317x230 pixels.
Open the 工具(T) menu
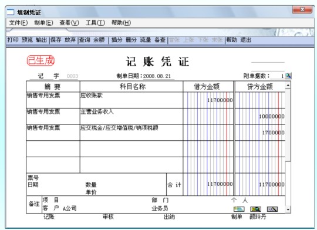pyautogui.click(x=95, y=23)
